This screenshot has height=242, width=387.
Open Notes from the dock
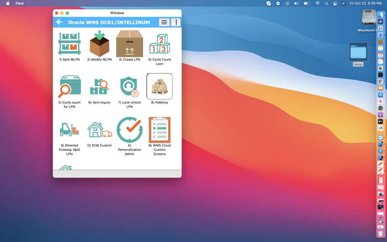pyautogui.click(x=380, y=48)
